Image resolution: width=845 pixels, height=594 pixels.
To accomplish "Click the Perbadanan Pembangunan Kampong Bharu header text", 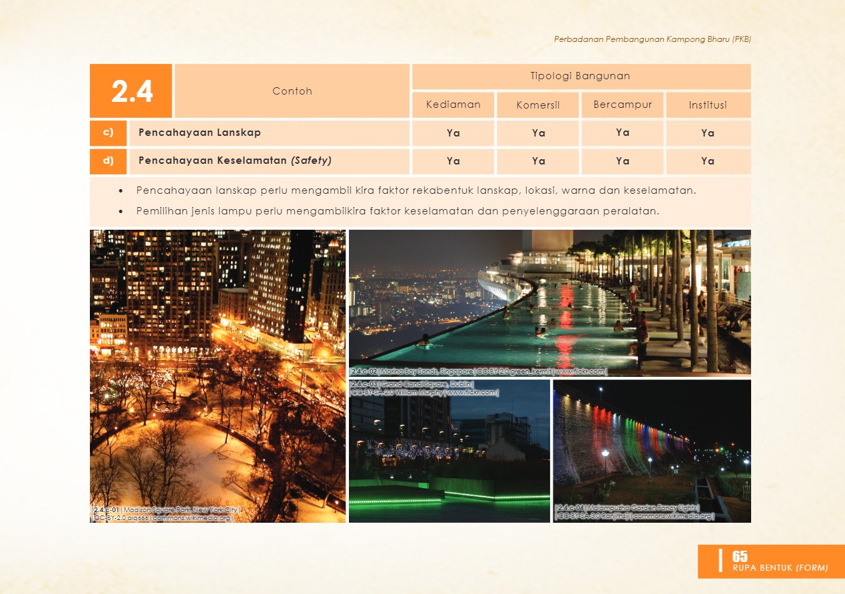I will 652,39.
